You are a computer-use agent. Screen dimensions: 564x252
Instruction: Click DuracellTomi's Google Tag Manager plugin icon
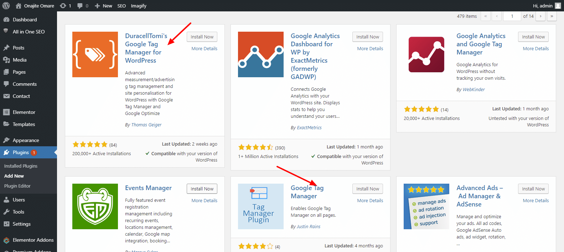coord(95,54)
